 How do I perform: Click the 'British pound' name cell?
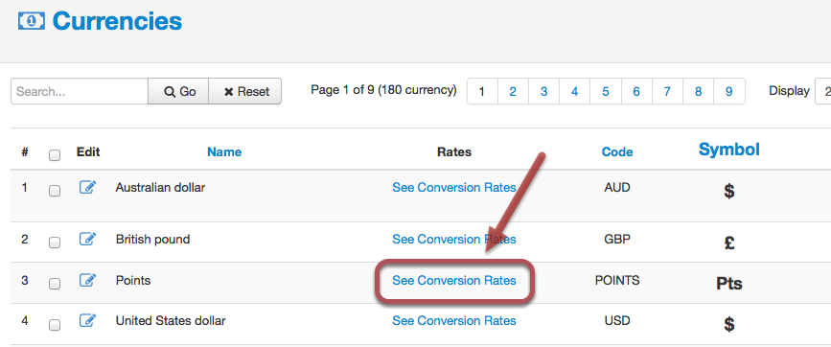(x=152, y=240)
